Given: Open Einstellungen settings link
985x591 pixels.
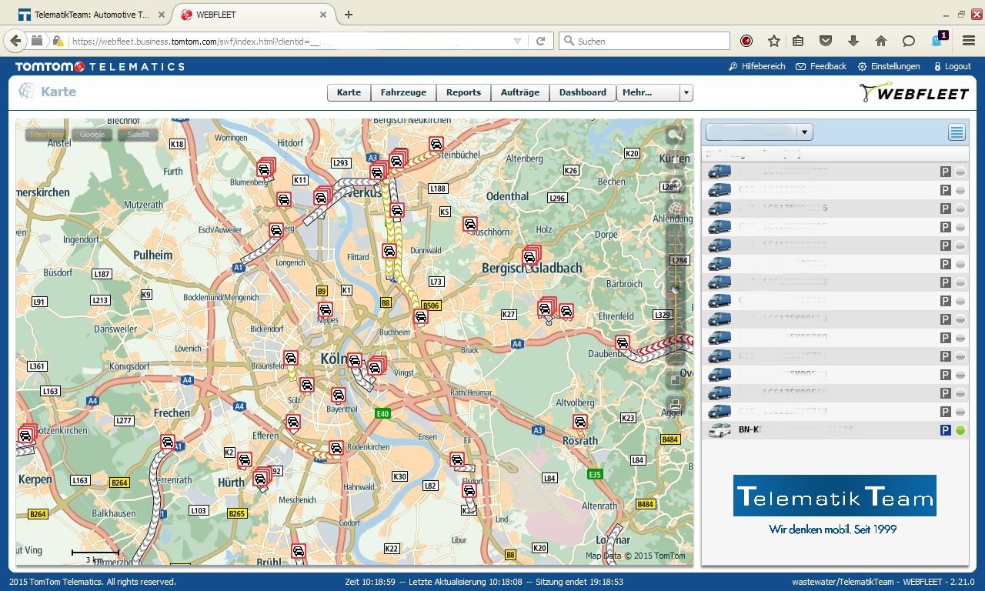Looking at the screenshot, I should [x=889, y=66].
